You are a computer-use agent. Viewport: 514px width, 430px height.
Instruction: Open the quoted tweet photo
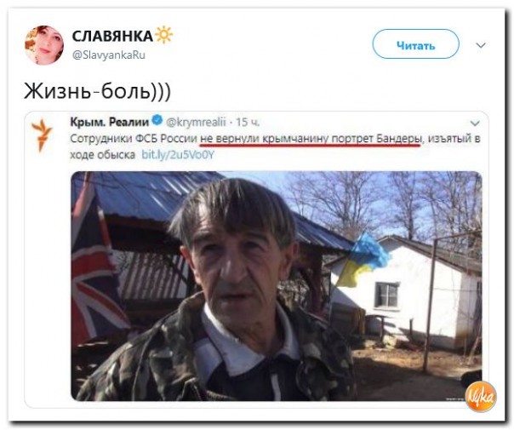pyautogui.click(x=277, y=285)
